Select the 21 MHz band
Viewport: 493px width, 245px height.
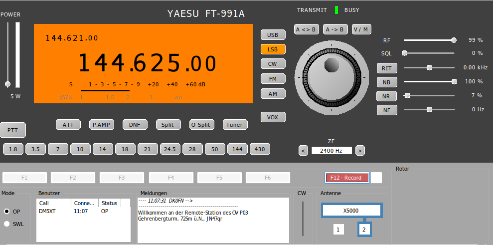tap(148, 149)
